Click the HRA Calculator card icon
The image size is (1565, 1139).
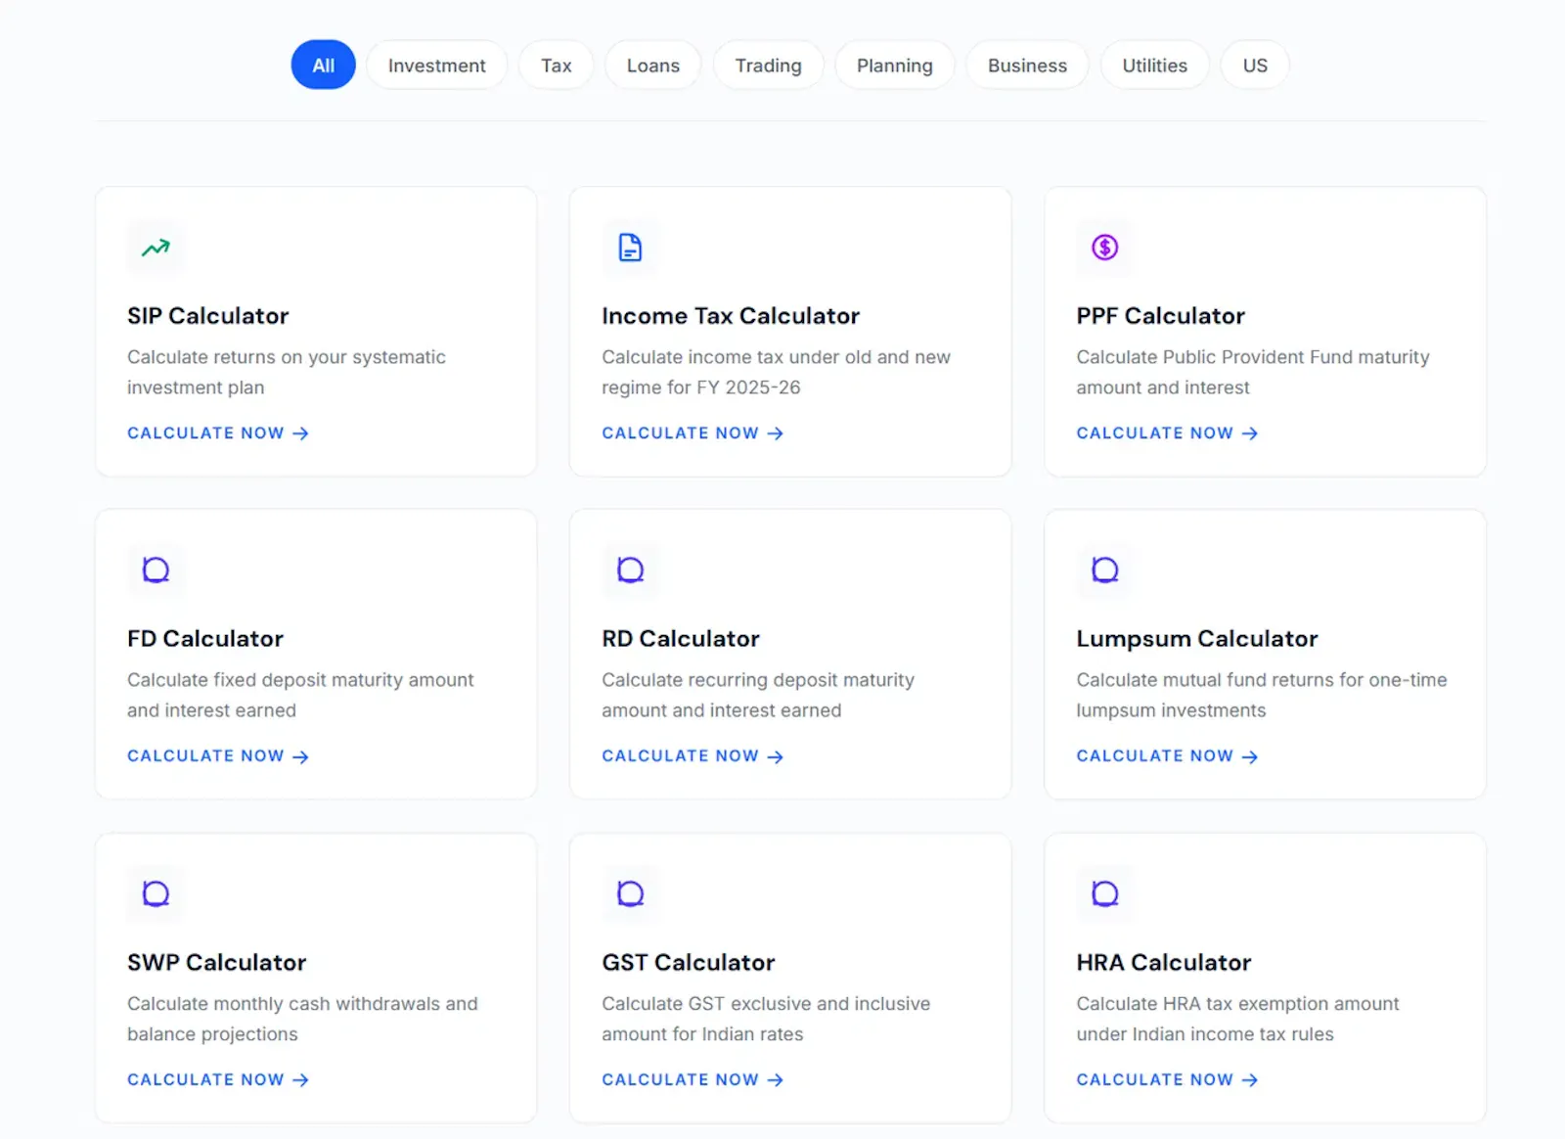pos(1105,893)
